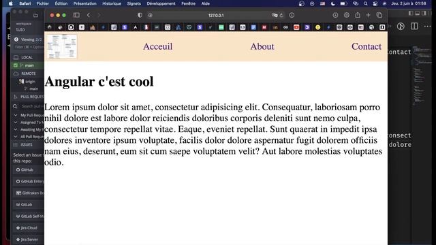The image size is (436, 245).
Task: Select ISSUES section in GitKraken sidebar
Action: coord(27,145)
